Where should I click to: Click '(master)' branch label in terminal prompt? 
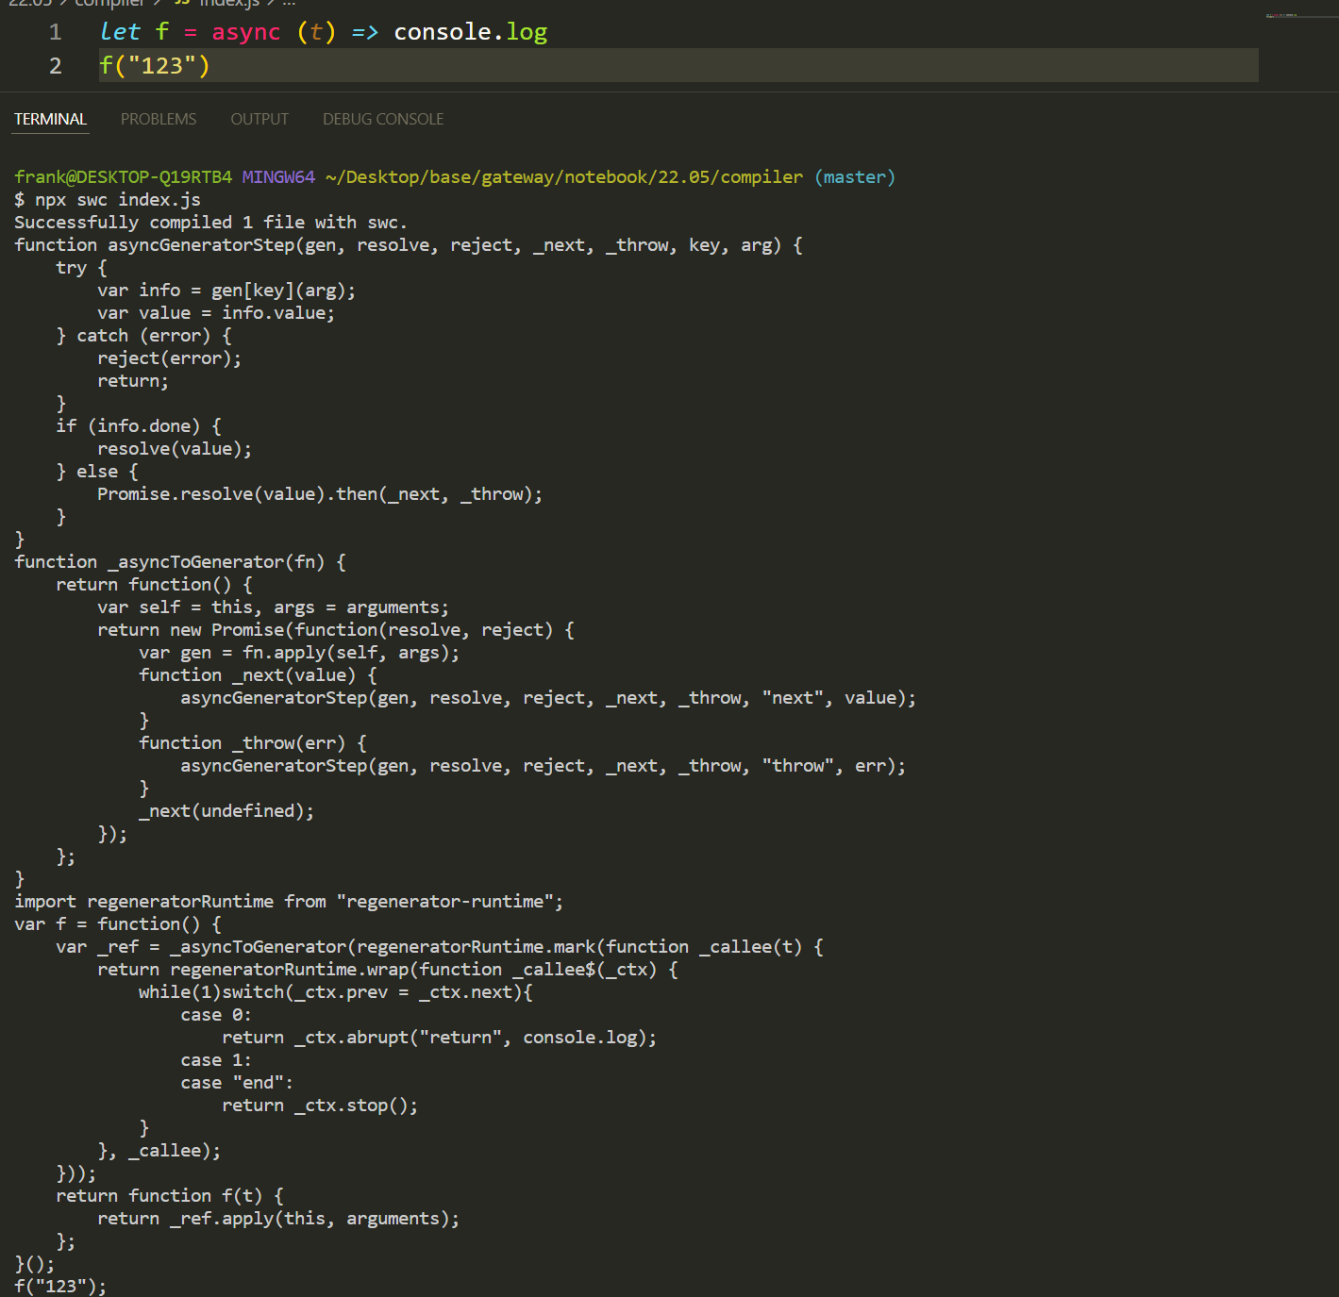(x=855, y=177)
